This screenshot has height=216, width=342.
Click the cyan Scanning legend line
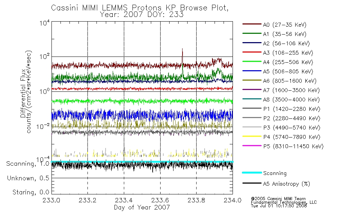click(x=252, y=172)
